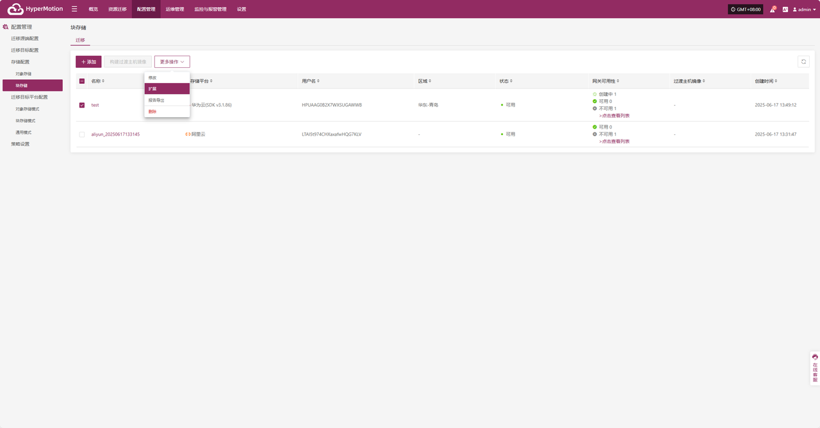Go to 迁移目标配置 in sidebar
The width and height of the screenshot is (820, 428).
(24, 50)
